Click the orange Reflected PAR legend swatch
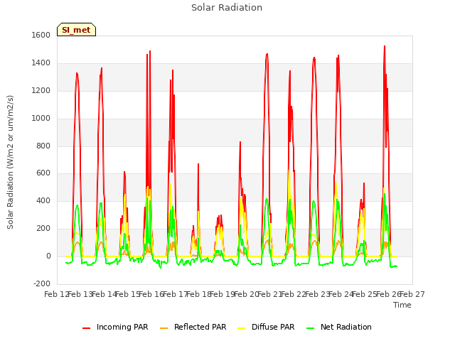Viewport: 455px width, 341px height. click(x=164, y=328)
